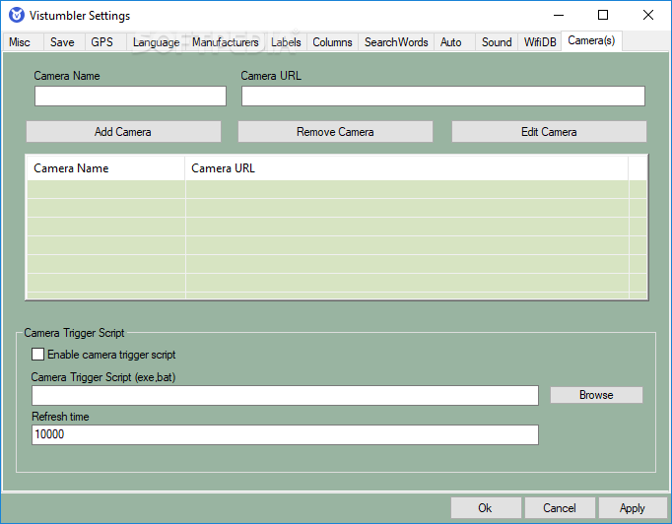
Task: Click the Vistumbler app icon in title bar
Action: pyautogui.click(x=17, y=15)
